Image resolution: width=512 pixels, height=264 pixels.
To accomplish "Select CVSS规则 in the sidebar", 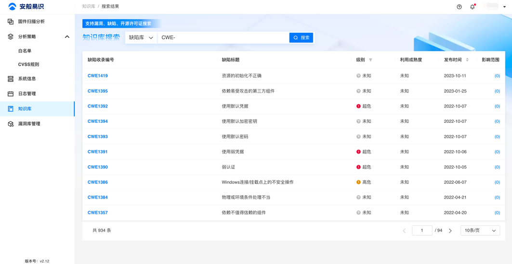I will [29, 64].
